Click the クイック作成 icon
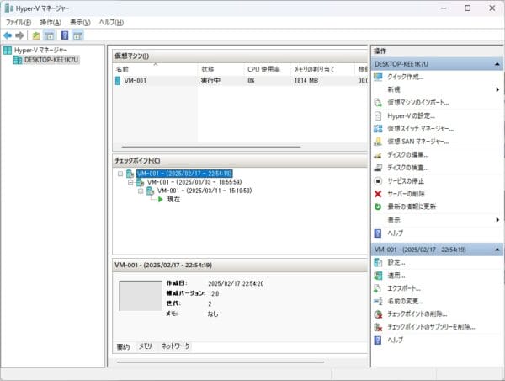This screenshot has width=505, height=381. [378, 77]
